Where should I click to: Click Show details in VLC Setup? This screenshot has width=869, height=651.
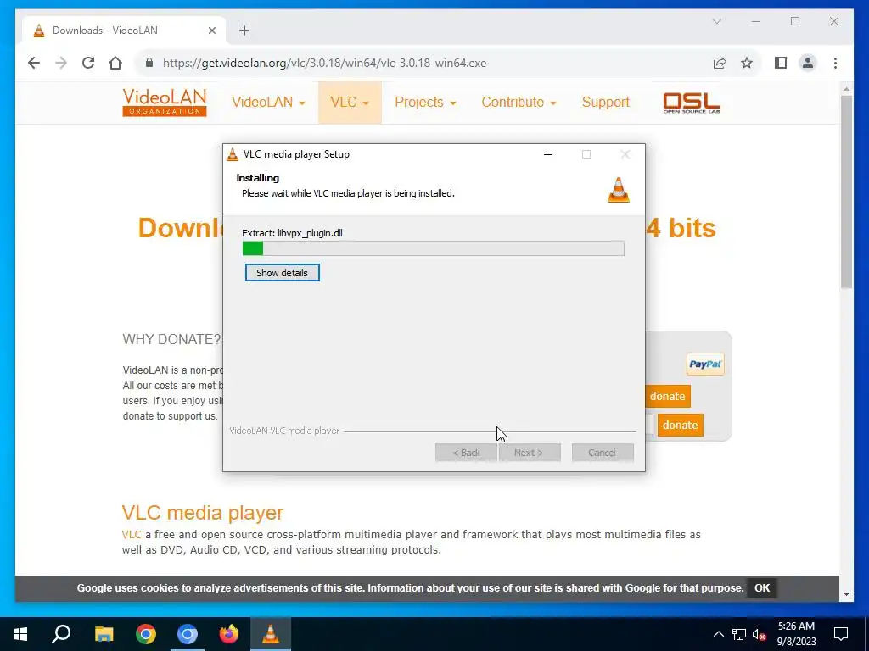(x=282, y=273)
